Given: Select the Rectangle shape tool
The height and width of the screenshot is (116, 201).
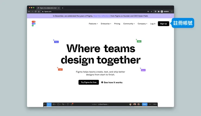Looking at the screenshot, I should pos(58,104).
